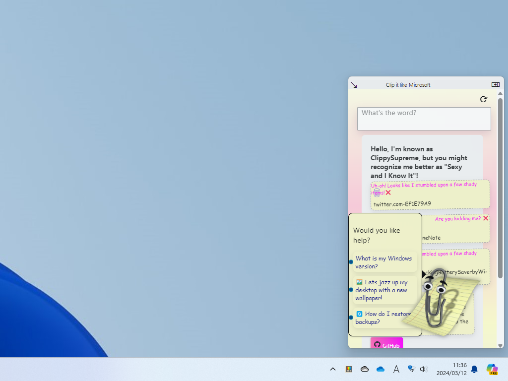Screen dimensions: 508x381
Task: Click the dock-to-side icon in the title bar
Action: 496,84
